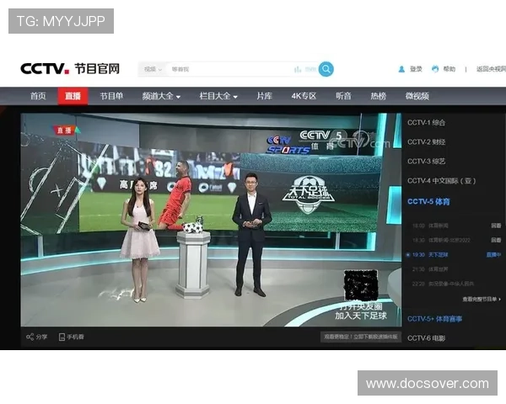
Task: Switch to channel CCTV-3 综艺
Action: (426, 162)
